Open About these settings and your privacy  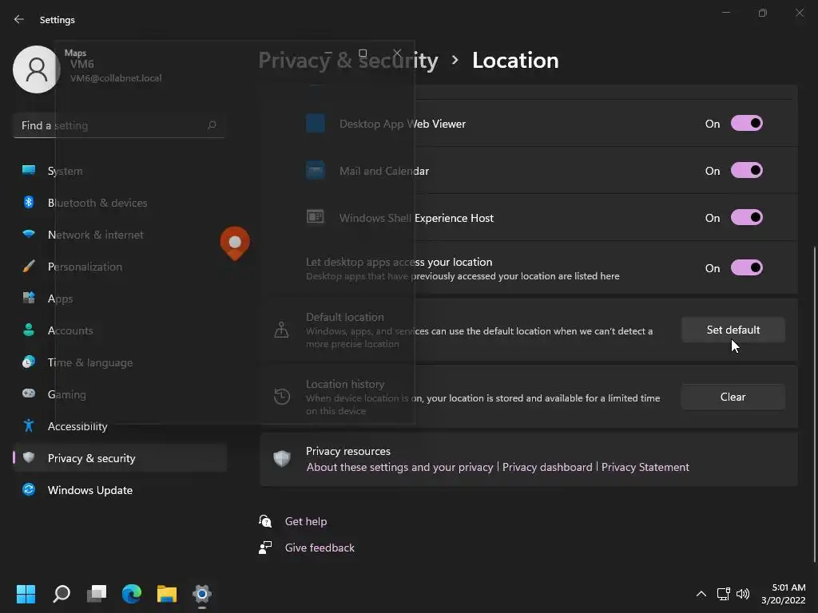(x=399, y=467)
